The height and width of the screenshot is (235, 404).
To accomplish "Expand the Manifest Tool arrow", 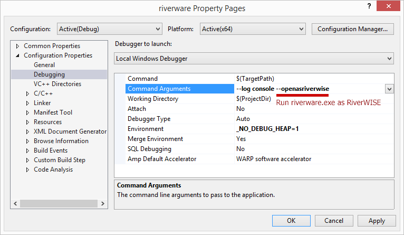I will point(27,112).
